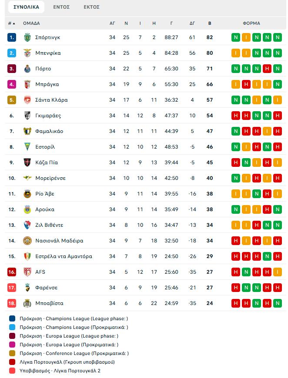Viewport: 288px width, 378px height.
Task: Open the Εστρέλα ντα Αμαντόρα team link
Action: 64,256
